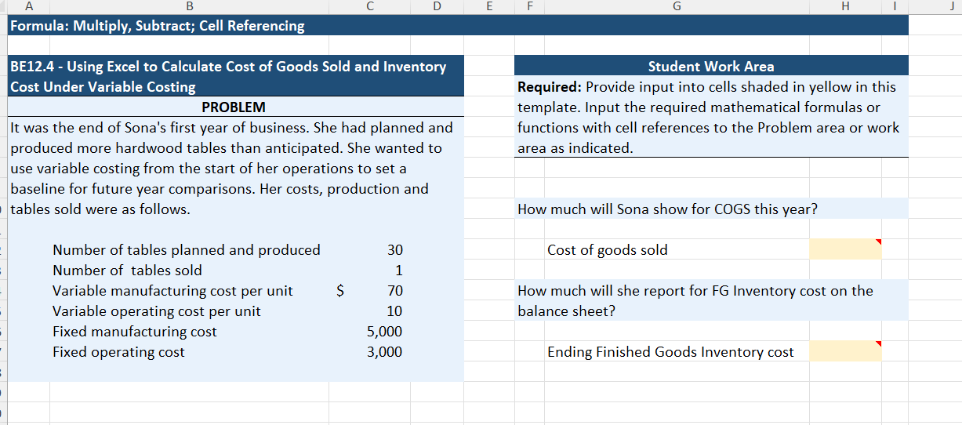Click the 'Cost of goods sold' label
Screen dimensions: 962x425
tap(608, 249)
